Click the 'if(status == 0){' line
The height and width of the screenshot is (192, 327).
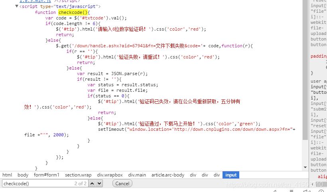108,96
